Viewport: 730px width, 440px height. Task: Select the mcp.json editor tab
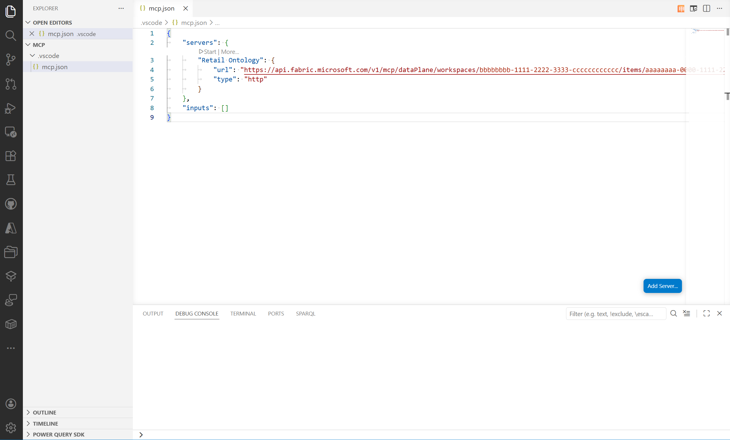162,8
